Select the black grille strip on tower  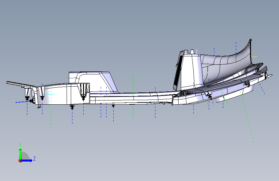[x=178, y=70]
